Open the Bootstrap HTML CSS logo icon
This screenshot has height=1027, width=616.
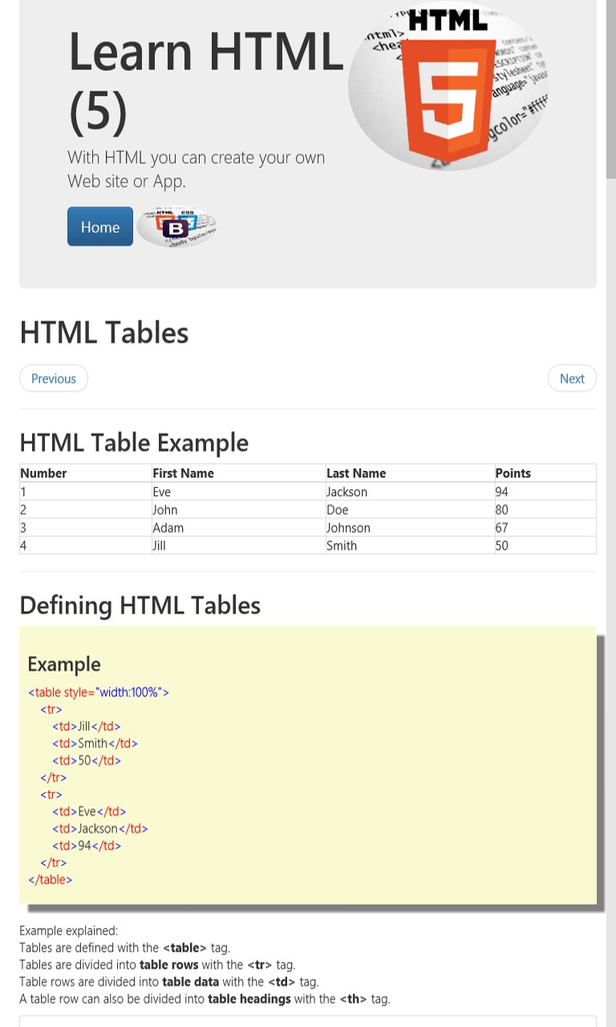click(176, 227)
